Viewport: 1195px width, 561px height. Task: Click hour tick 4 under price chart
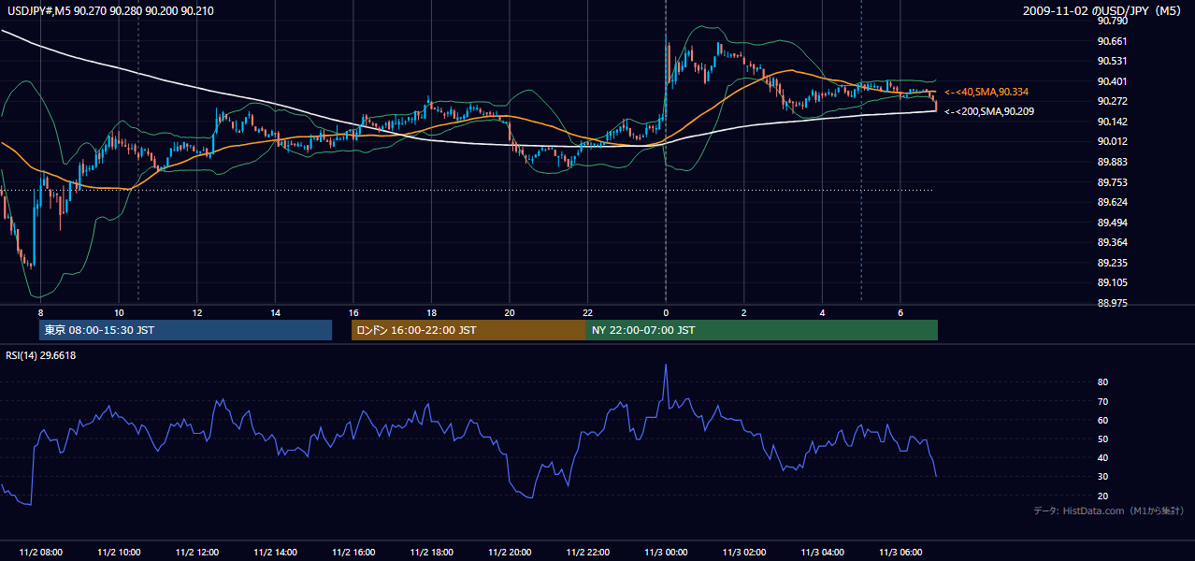822,311
